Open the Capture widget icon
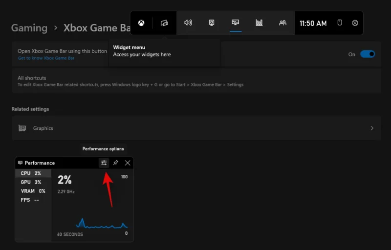Image resolution: width=391 pixels, height=250 pixels. [x=212, y=23]
